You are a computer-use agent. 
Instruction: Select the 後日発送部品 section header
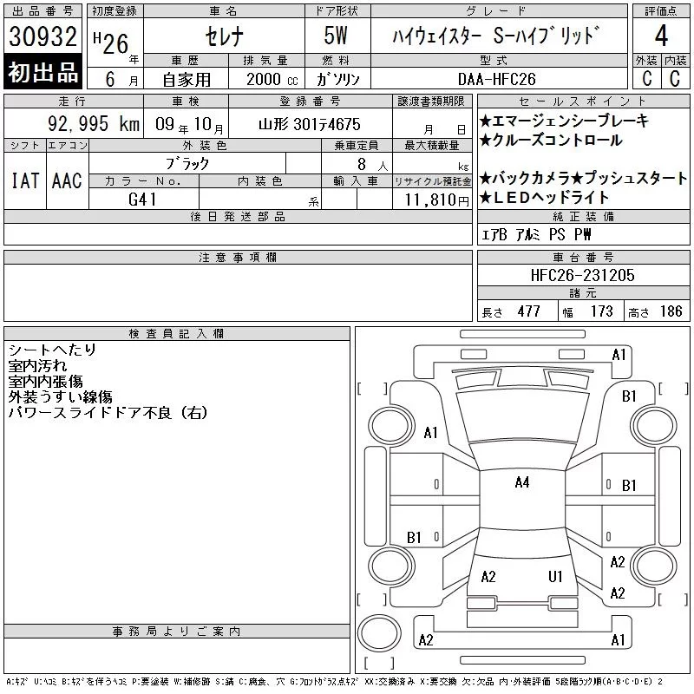click(238, 216)
